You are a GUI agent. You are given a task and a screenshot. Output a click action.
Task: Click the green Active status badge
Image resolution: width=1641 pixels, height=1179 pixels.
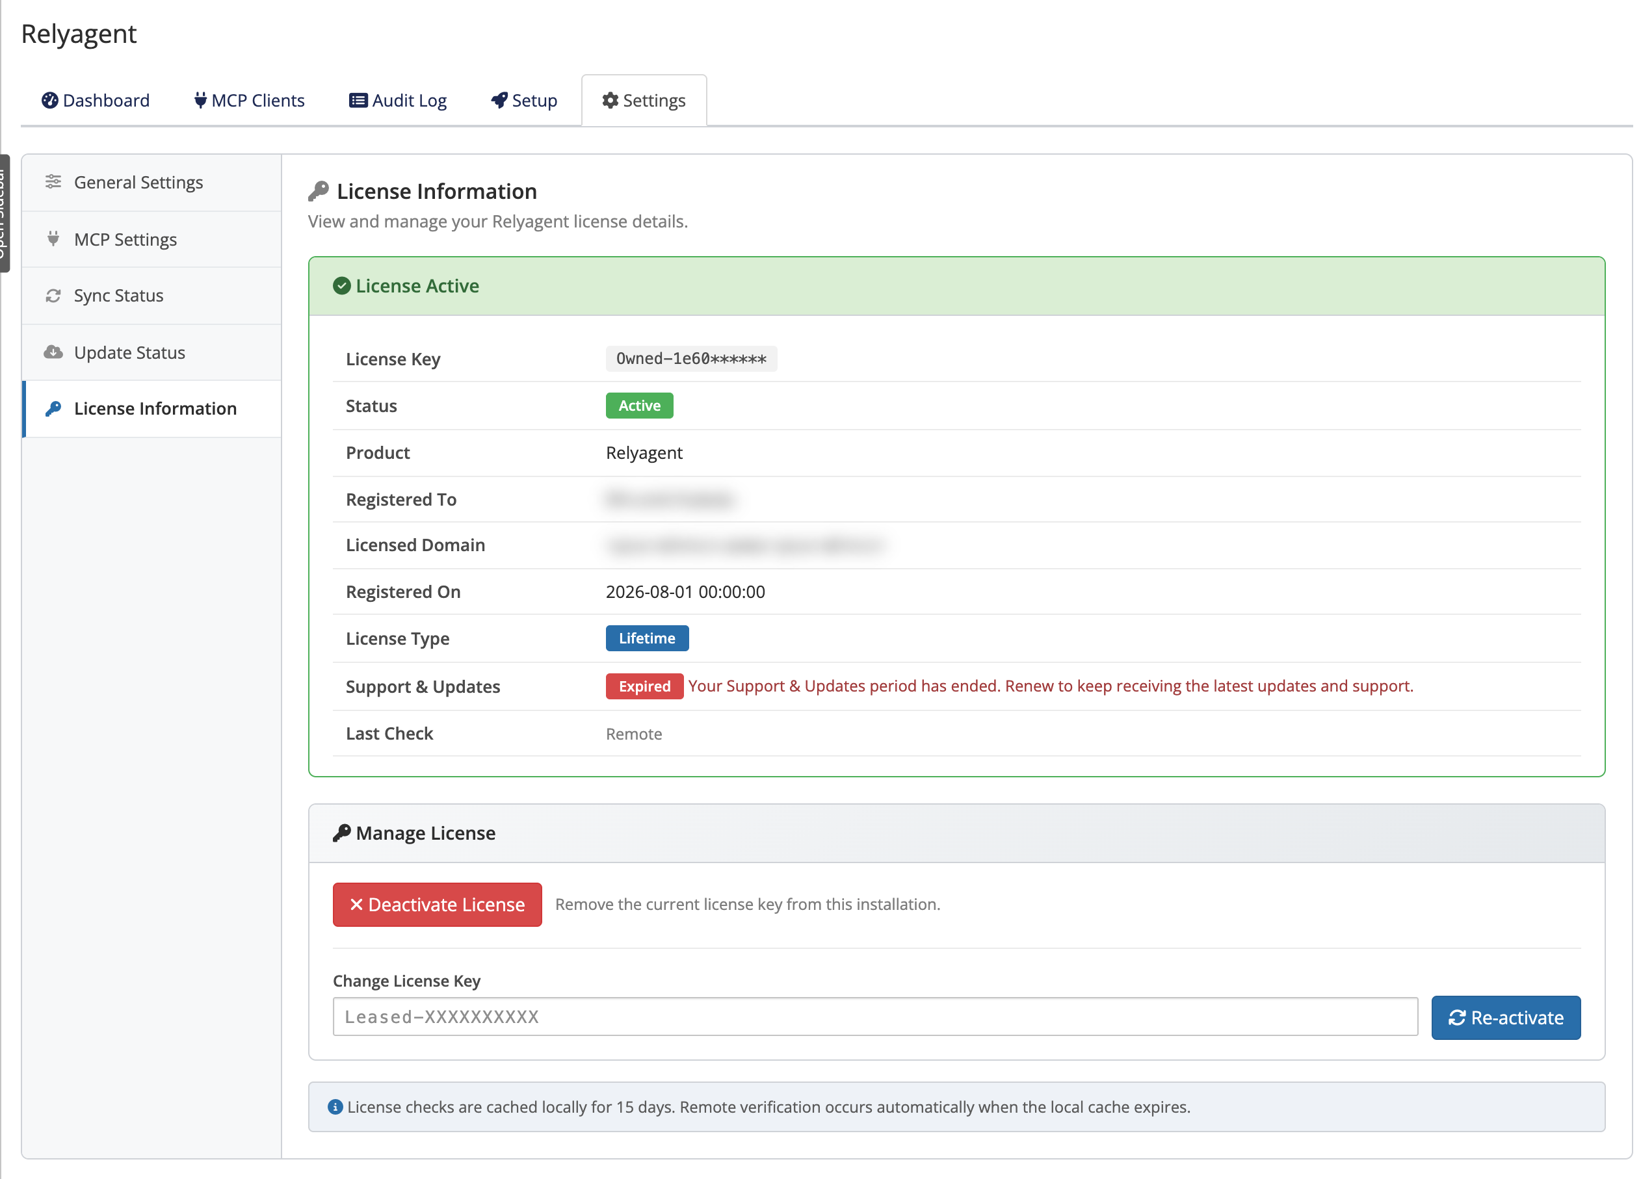(640, 406)
